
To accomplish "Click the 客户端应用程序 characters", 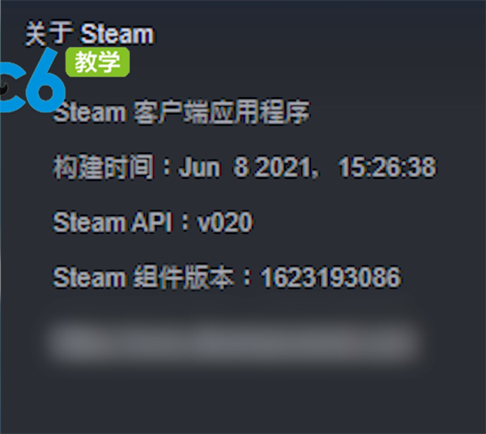I will 222,112.
